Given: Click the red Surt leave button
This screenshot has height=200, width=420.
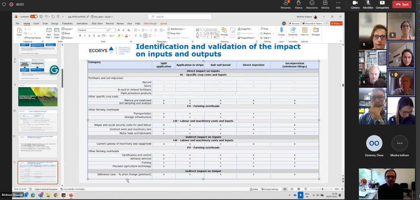Looking at the screenshot, I should point(401,5).
